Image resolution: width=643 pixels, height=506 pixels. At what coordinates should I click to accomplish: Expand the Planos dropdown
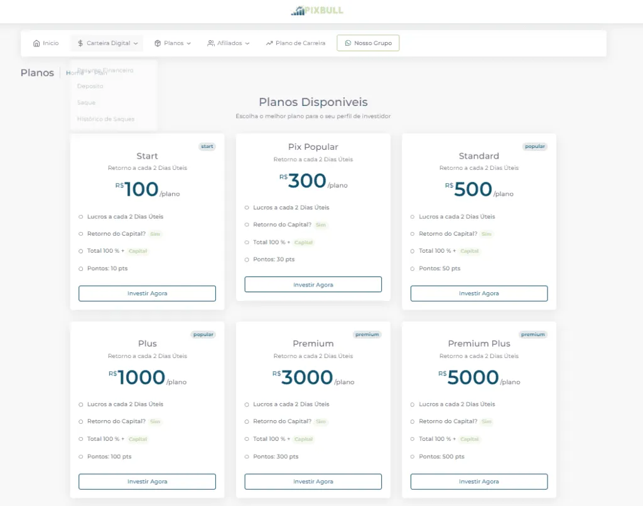tap(173, 43)
